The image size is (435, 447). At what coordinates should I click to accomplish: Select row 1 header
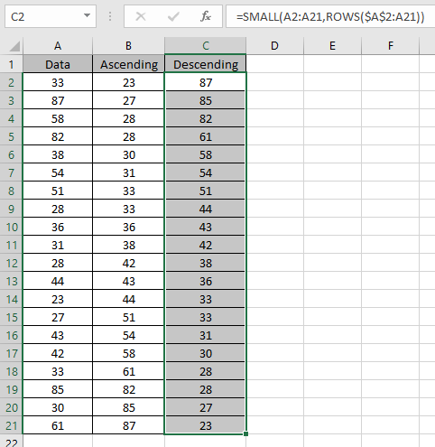pos(12,64)
